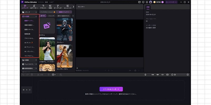This screenshot has height=105, width=211.
Task: Open the 字幕 subtitles panel
Action: (50, 7)
